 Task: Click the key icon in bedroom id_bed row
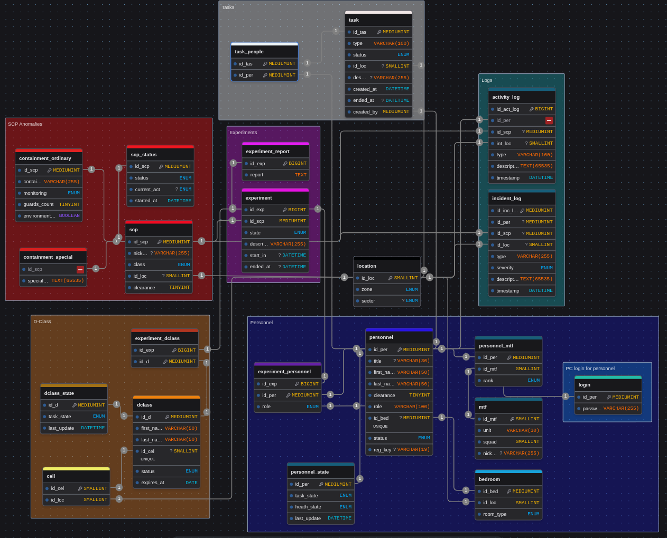tap(509, 492)
